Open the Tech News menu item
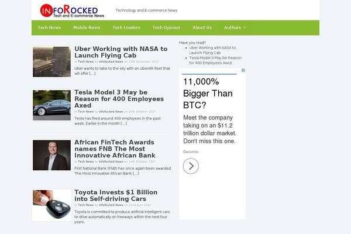 [x=49, y=27]
